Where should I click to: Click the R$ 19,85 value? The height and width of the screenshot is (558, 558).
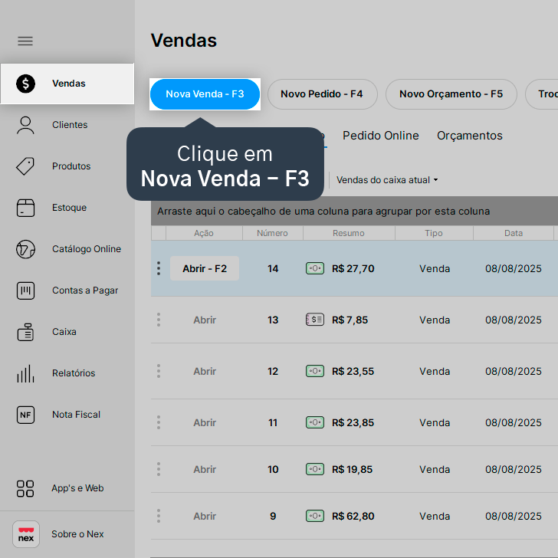tap(352, 469)
